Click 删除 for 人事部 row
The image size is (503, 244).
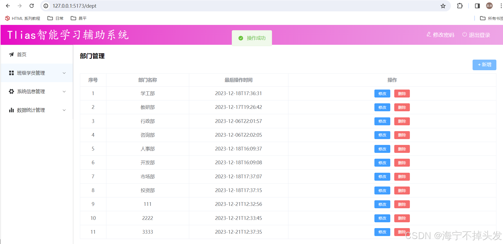[x=402, y=149]
